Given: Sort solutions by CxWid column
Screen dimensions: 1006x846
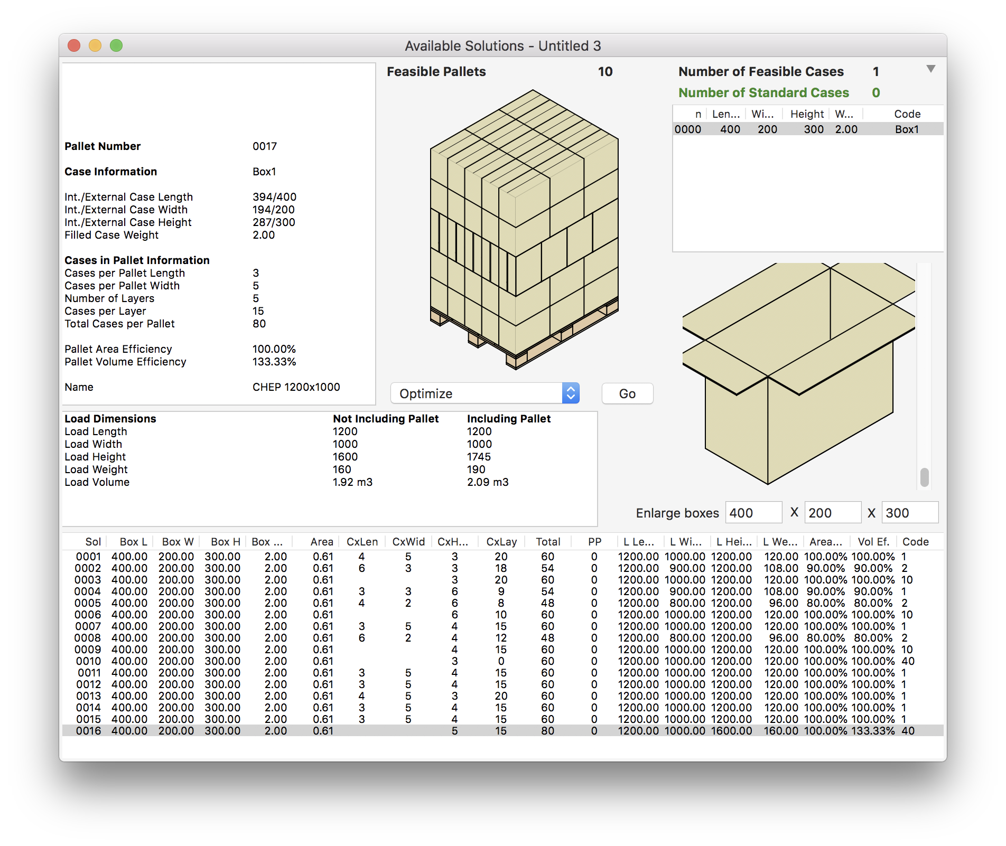Looking at the screenshot, I should pyautogui.click(x=408, y=542).
